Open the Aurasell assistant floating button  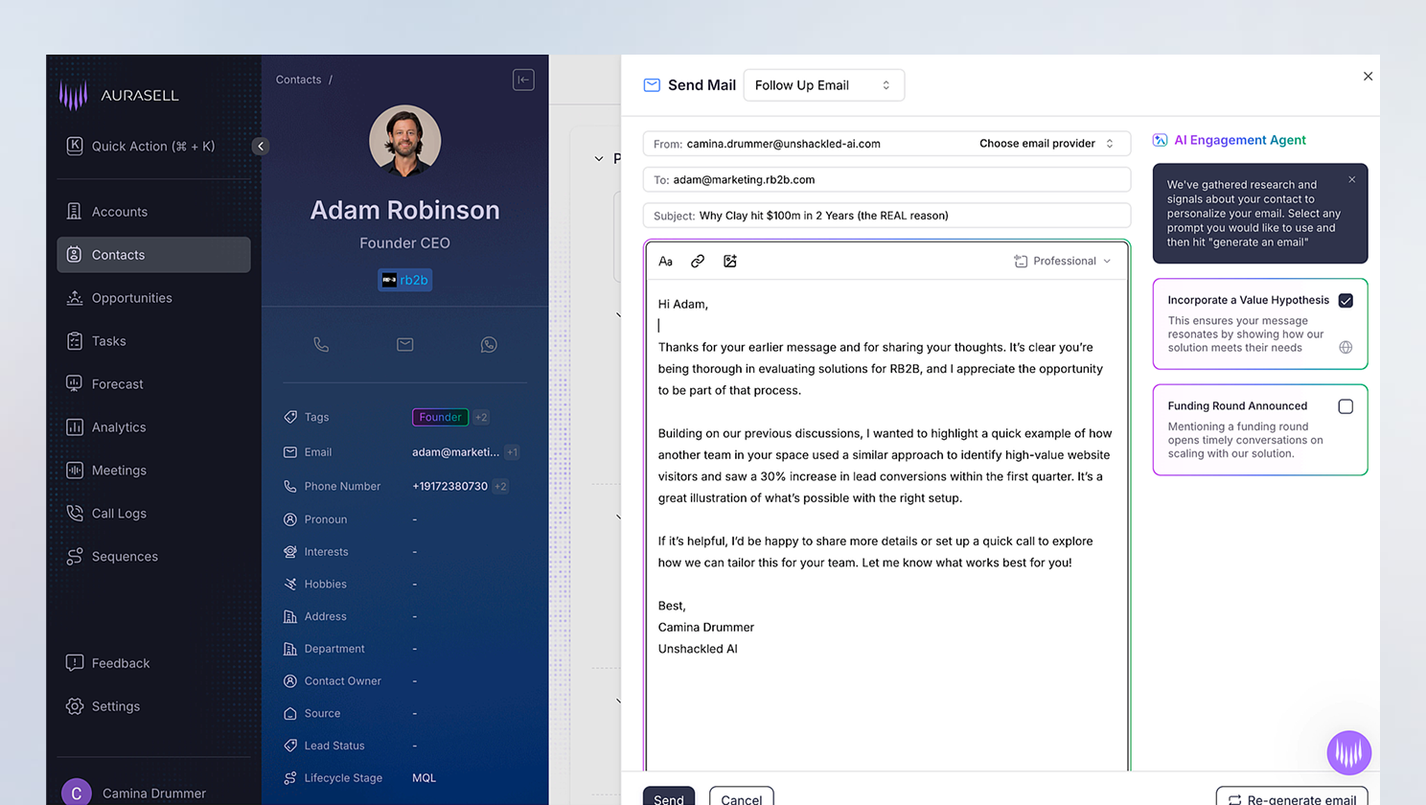1349,753
